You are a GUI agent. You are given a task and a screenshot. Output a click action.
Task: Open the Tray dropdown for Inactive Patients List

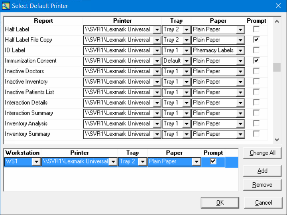187,92
